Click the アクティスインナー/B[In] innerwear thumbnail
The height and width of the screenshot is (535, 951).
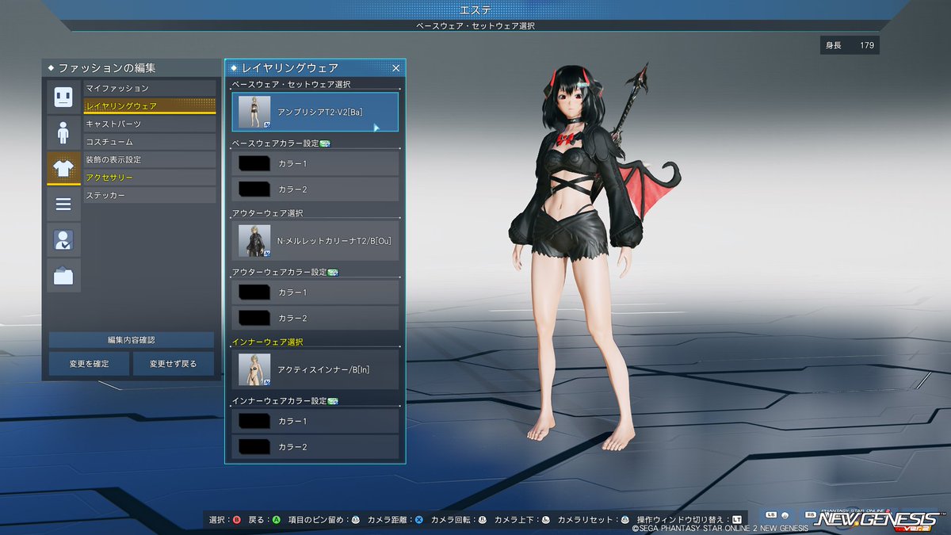[254, 369]
